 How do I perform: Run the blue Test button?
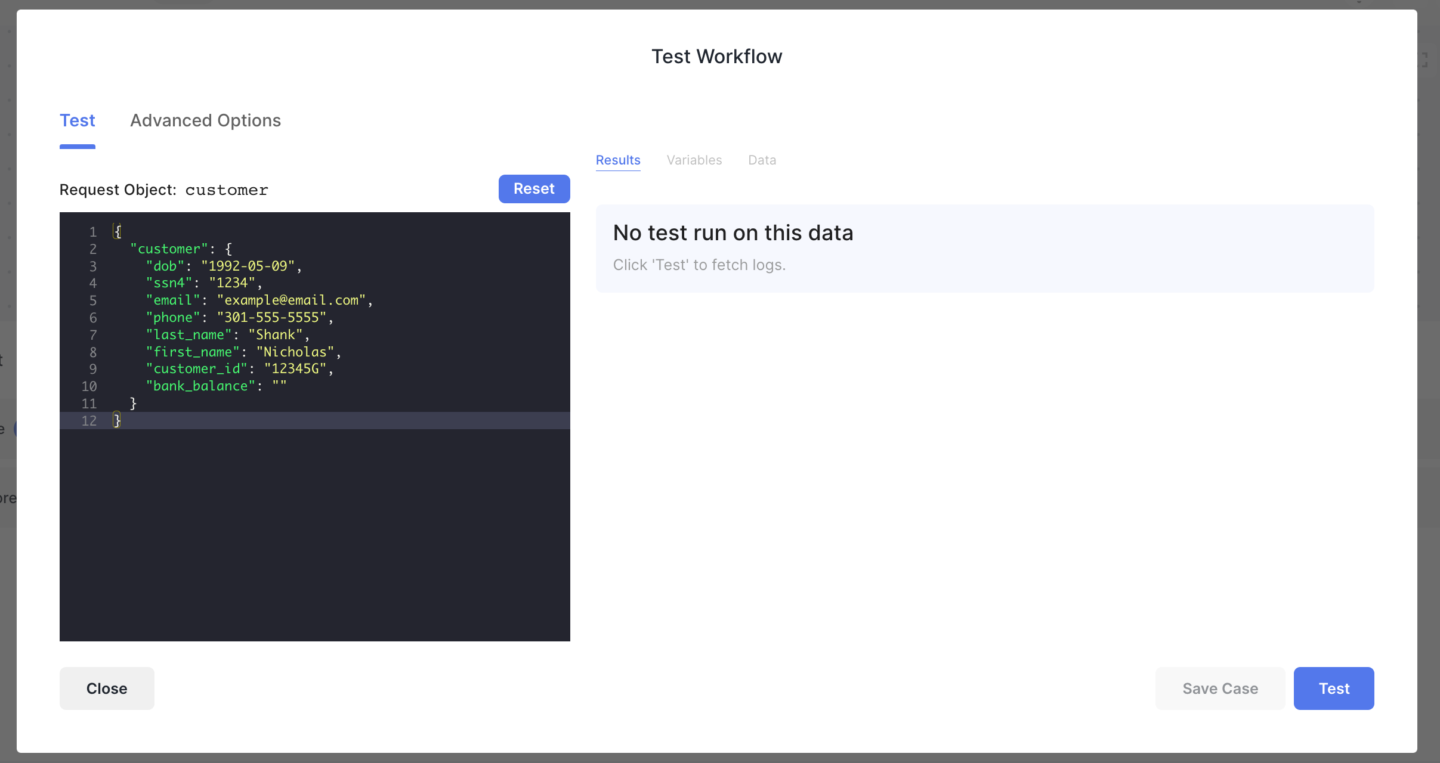pyautogui.click(x=1334, y=688)
